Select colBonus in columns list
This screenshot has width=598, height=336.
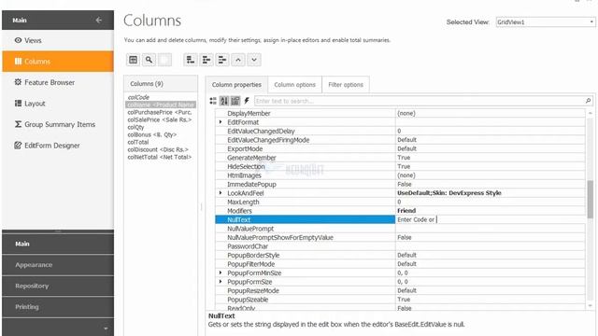coord(161,134)
